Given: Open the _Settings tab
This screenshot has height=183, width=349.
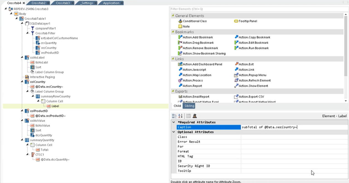Looking at the screenshot, I should (x=86, y=3).
